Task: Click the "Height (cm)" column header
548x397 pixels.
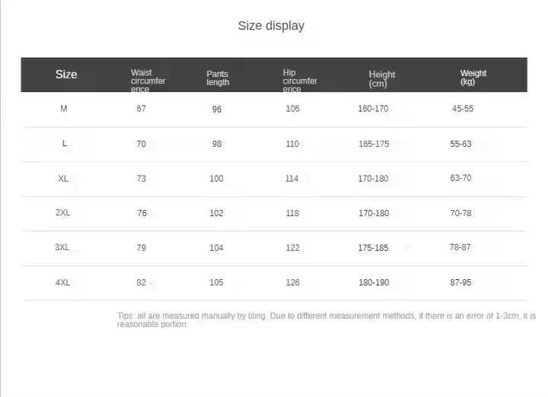Action: point(382,78)
